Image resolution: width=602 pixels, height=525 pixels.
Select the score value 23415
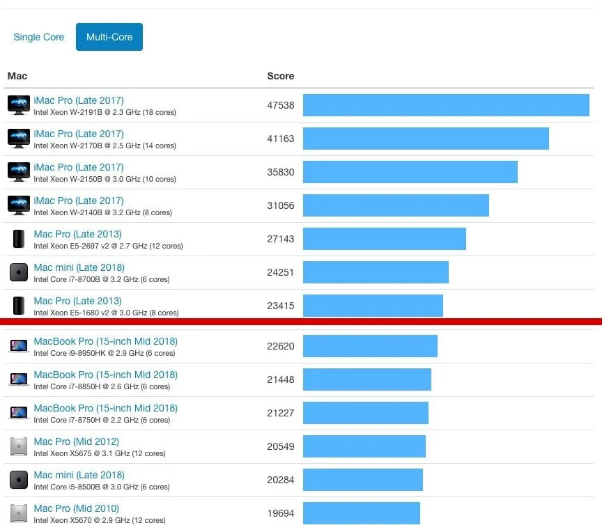coord(281,306)
